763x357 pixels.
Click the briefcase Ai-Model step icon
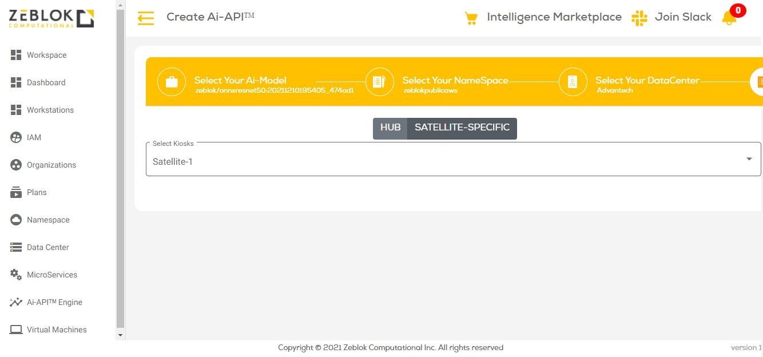[x=172, y=82]
